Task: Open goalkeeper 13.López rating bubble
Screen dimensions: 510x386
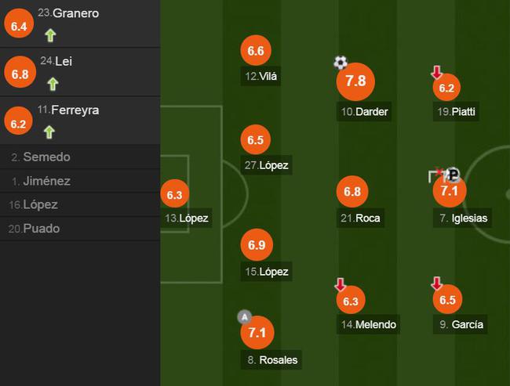Action: click(175, 194)
